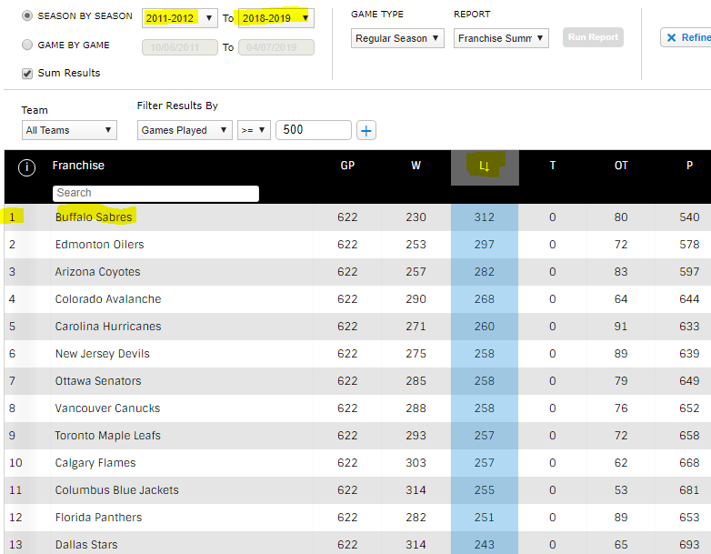The height and width of the screenshot is (554, 711).
Task: Click Ottawa Senators points value 649
Action: [x=689, y=381]
